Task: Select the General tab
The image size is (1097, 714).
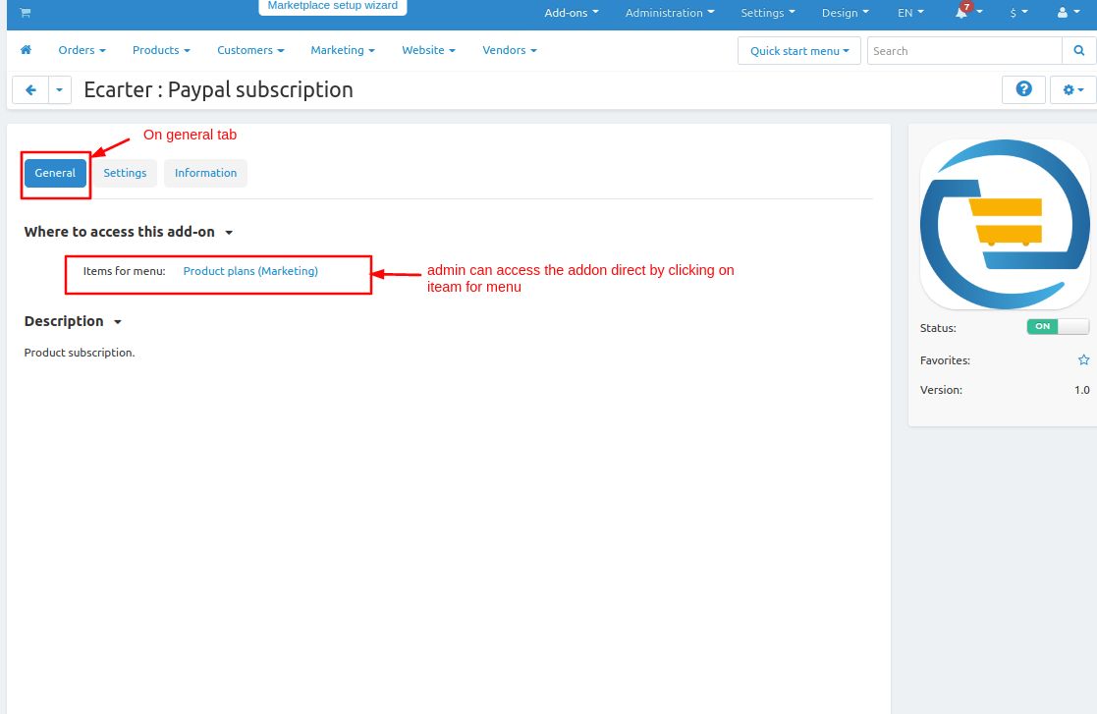Action: pos(55,173)
